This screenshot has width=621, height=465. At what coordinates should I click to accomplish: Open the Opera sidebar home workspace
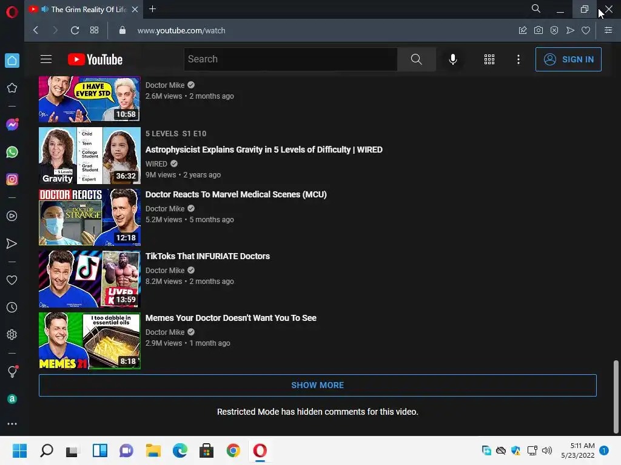tap(12, 61)
